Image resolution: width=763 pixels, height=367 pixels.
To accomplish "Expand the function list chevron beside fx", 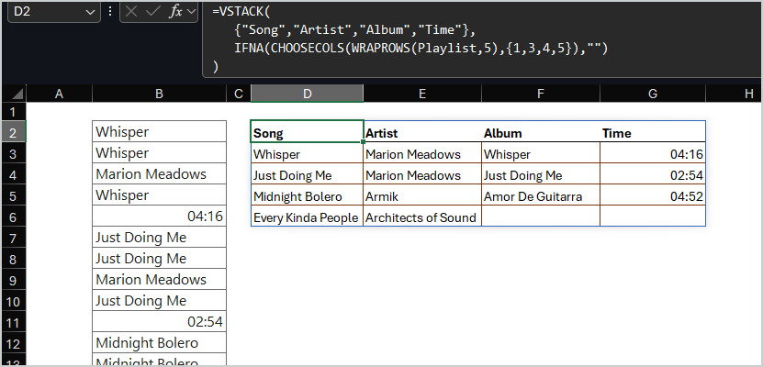I will tap(191, 12).
